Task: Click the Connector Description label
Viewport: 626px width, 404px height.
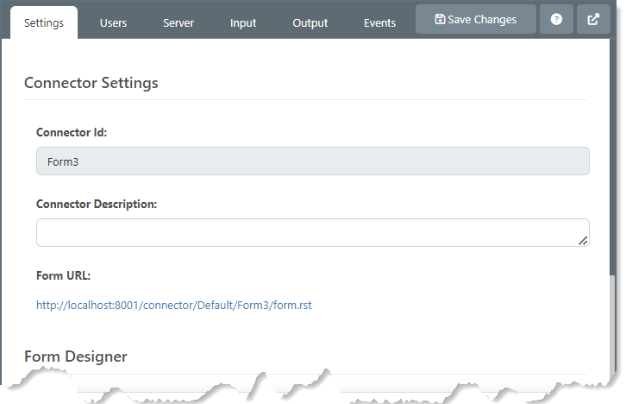Action: point(97,205)
